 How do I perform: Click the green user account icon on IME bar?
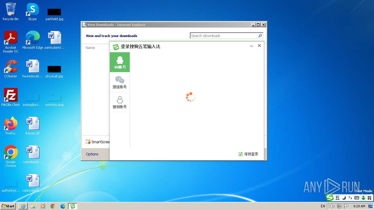(x=363, y=198)
